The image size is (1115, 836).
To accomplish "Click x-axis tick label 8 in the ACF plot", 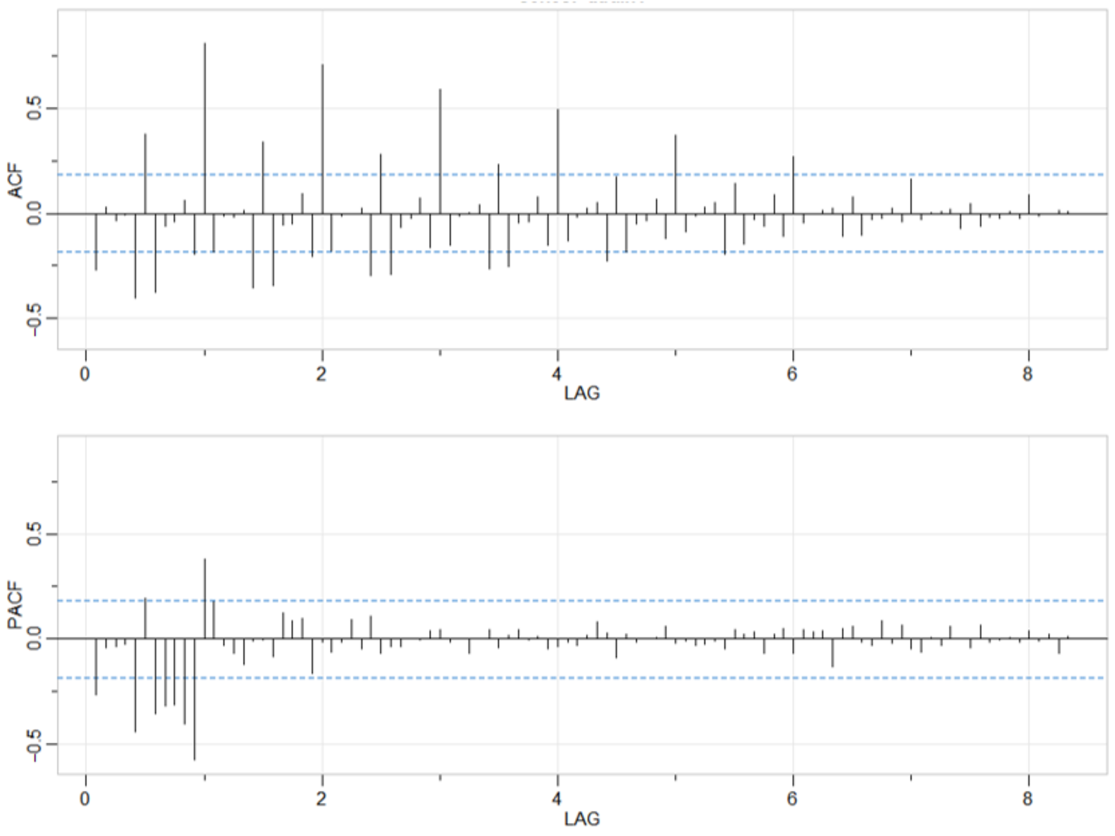I will pos(1028,374).
